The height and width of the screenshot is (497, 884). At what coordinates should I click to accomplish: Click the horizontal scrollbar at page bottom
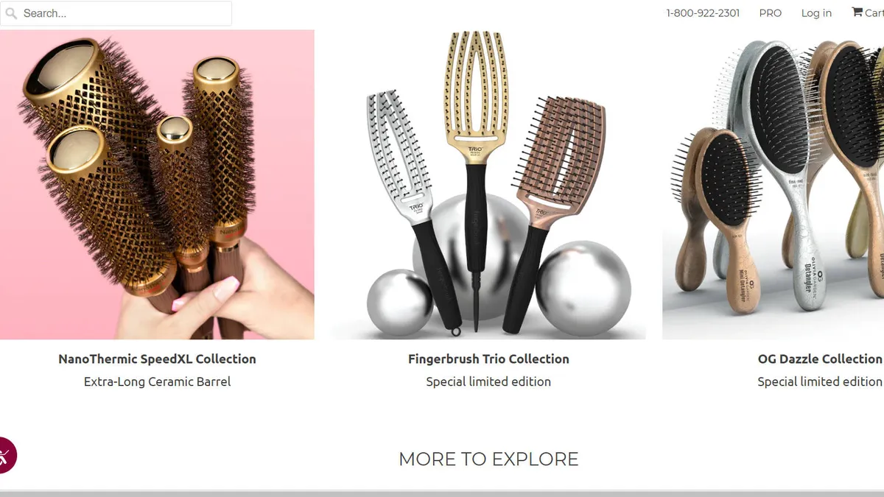pyautogui.click(x=442, y=493)
